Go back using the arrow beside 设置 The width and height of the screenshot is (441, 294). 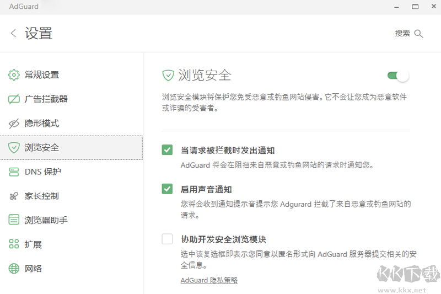[13, 33]
